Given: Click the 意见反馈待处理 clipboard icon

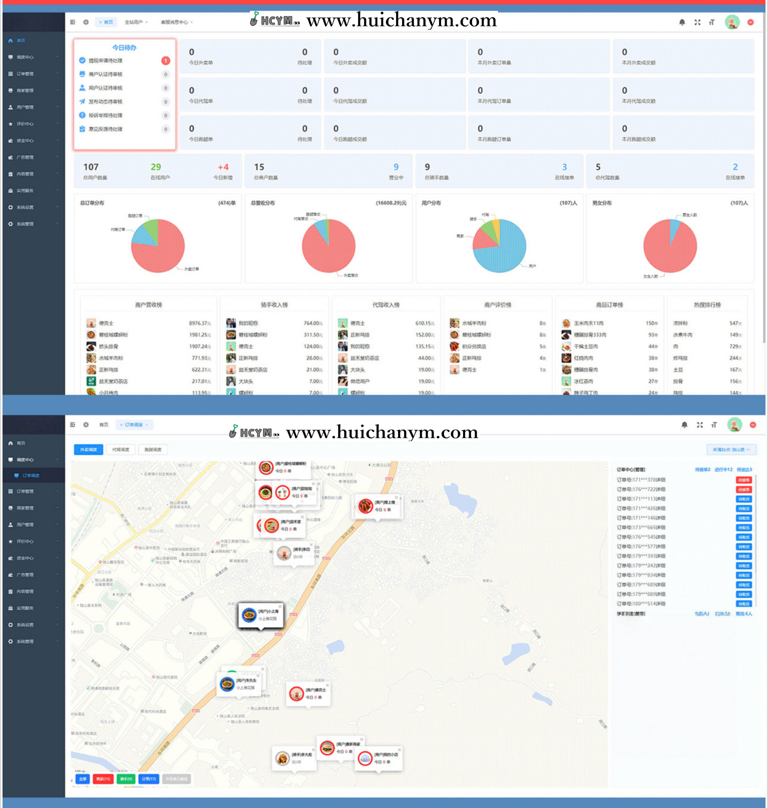Looking at the screenshot, I should point(82,129).
